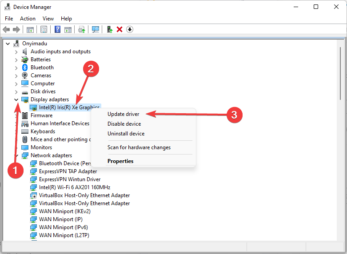The image size is (347, 254).
Task: Click Scan for hardware changes monitor icon
Action: [x=96, y=29]
